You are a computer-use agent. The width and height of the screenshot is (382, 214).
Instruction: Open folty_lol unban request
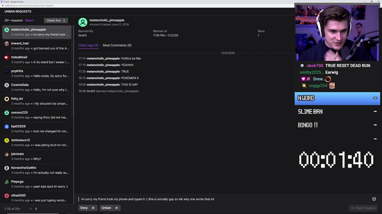point(37,101)
